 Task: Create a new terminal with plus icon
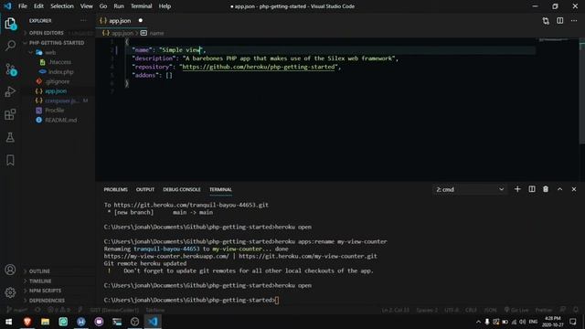[517, 189]
